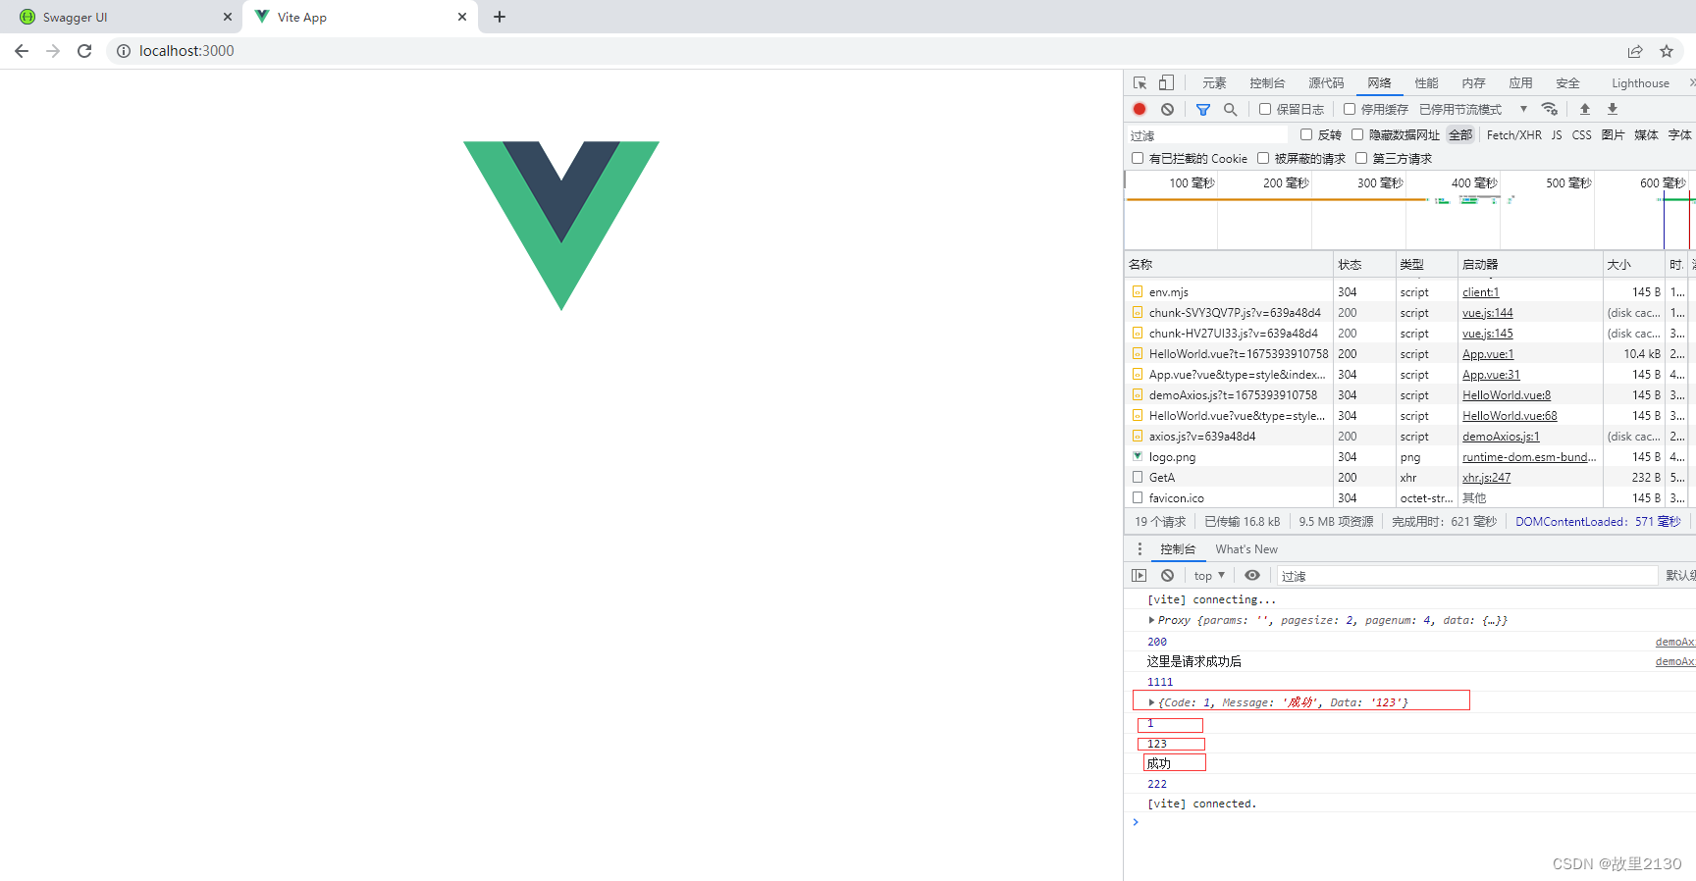The image size is (1696, 881).
Task: Open a new browser tab
Action: (x=500, y=17)
